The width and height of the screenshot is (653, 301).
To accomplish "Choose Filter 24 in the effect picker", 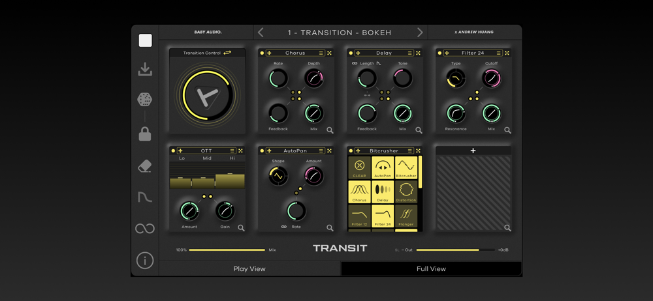I will [383, 216].
